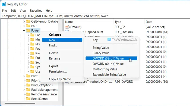
Task: Select Permissions... in the context menu
Action: pos(58,71)
